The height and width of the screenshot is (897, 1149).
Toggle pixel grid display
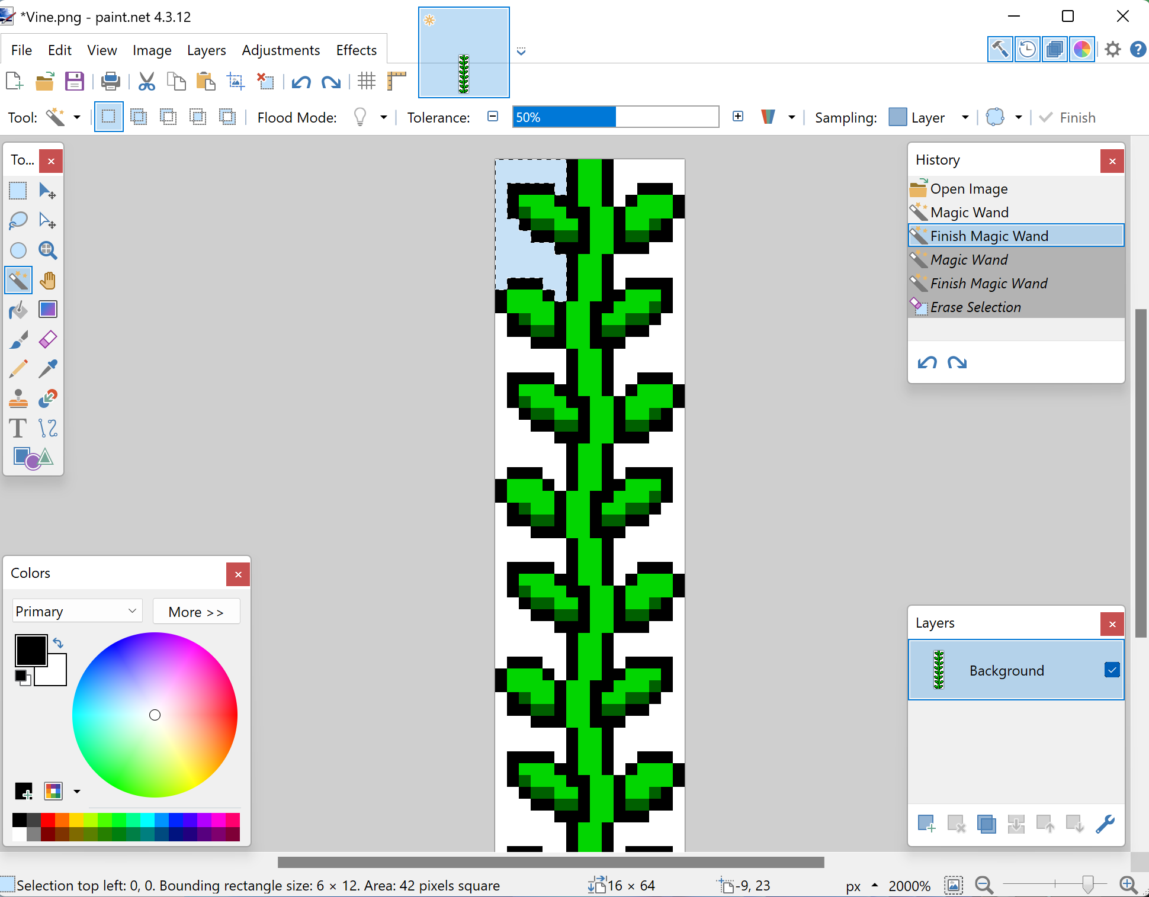click(x=367, y=81)
